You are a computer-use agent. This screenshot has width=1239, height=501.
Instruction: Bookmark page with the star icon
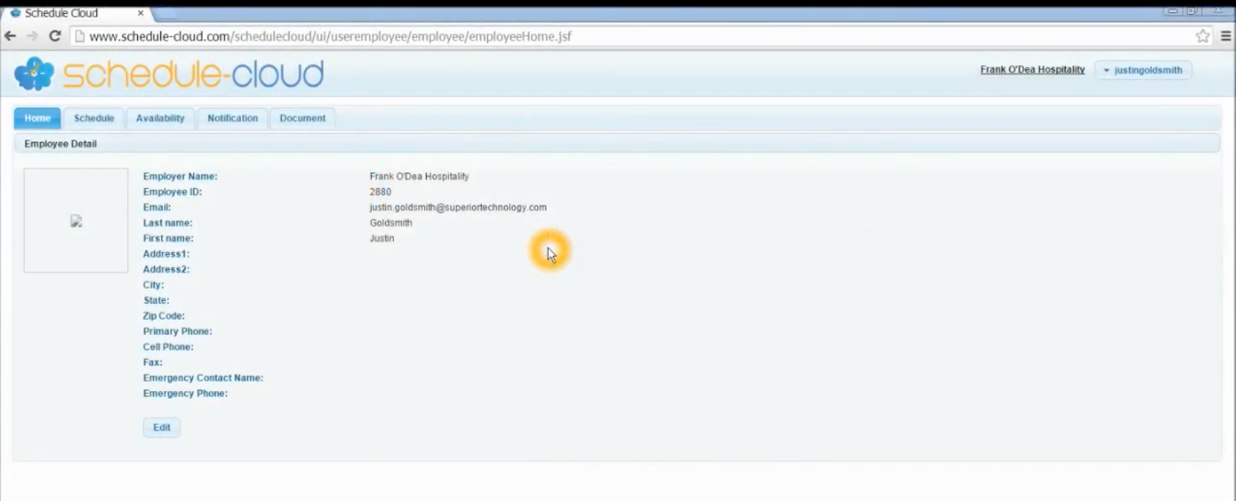1203,36
